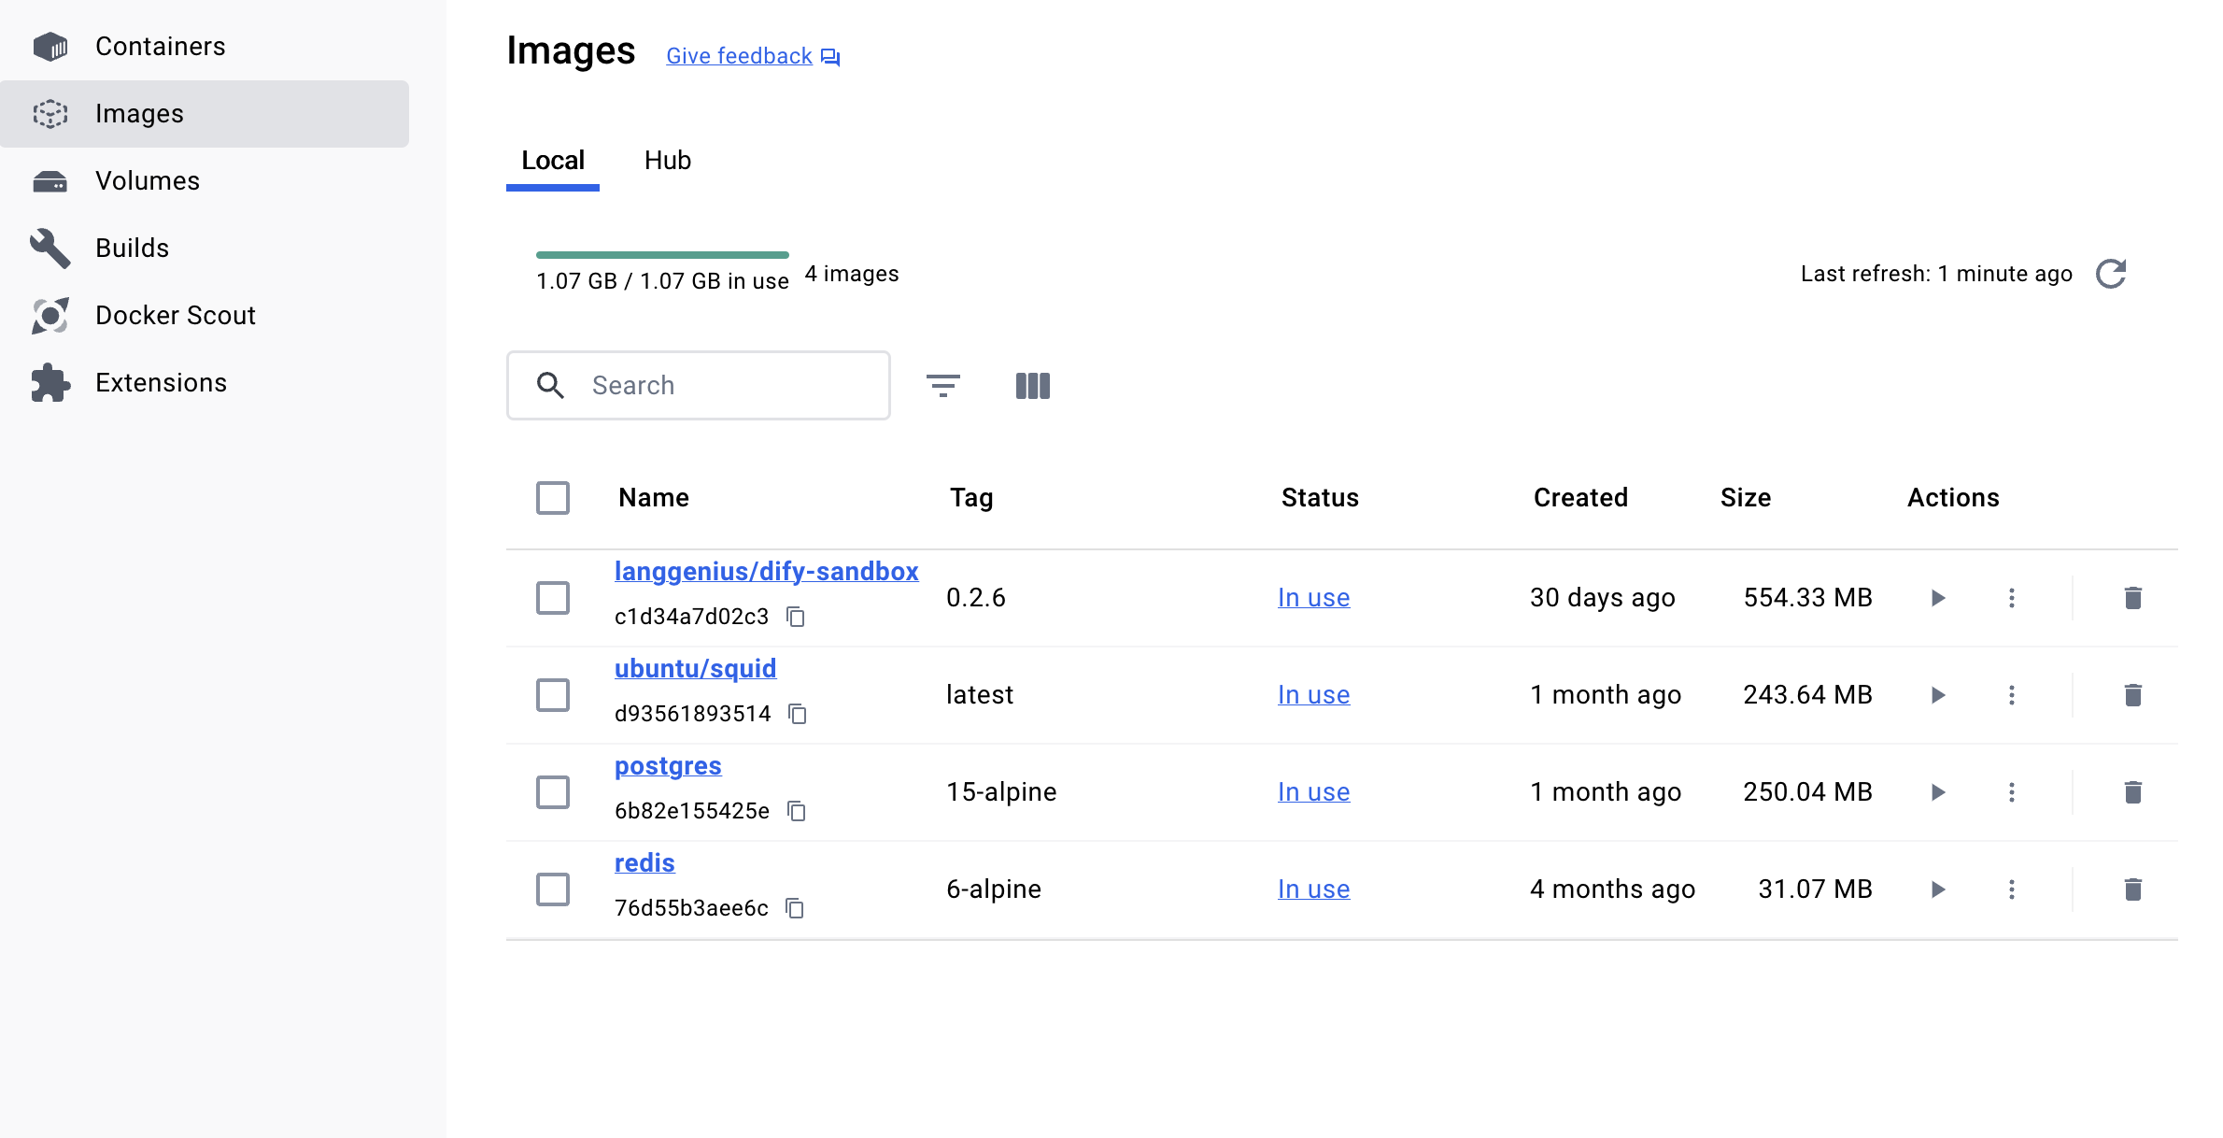Screen dimensions: 2223x1138
Task: Run the langgenius/dify-sandbox image
Action: 1938,598
